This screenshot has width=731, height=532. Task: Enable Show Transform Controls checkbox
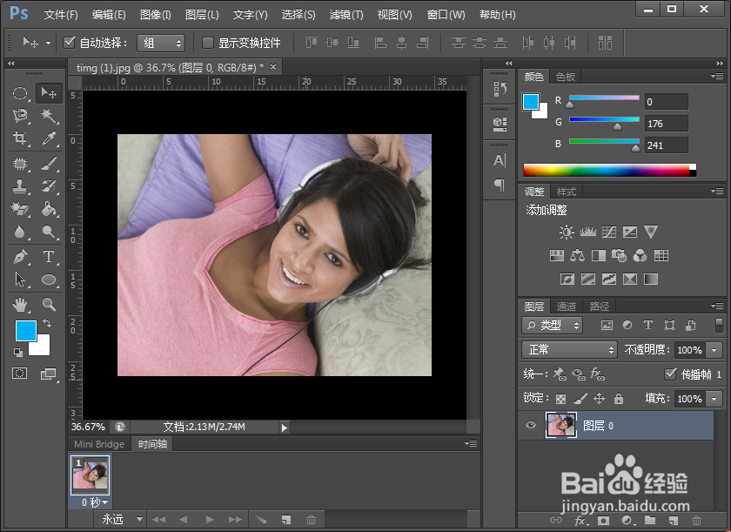click(207, 43)
